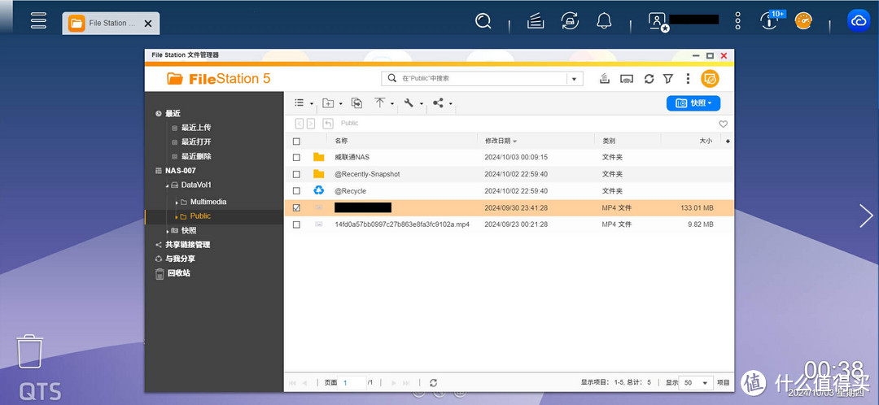
Task: Select NAS-007 in the sidebar
Action: click(181, 171)
